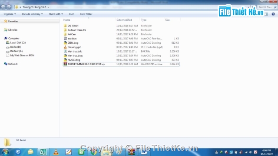Open the AutoCAD taskbar button
This screenshot has width=278, height=156.
coord(43,152)
